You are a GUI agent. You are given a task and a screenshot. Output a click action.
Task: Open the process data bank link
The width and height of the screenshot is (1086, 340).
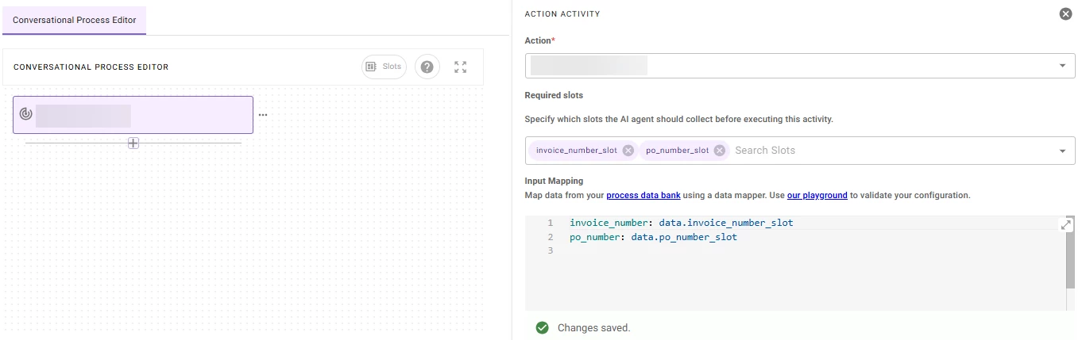[x=643, y=195]
